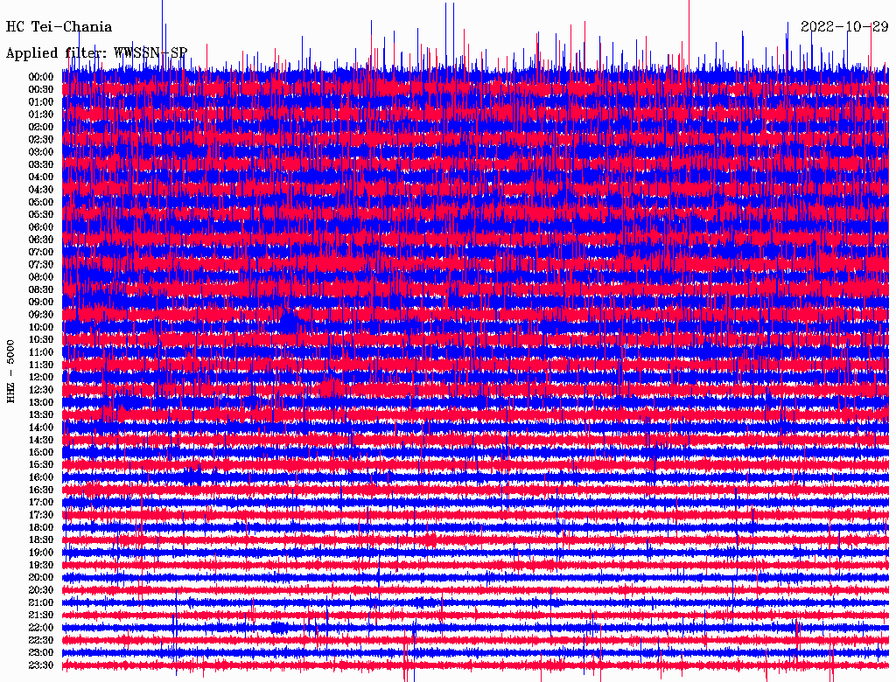Select the 02:30 time label
The height and width of the screenshot is (682, 896).
point(41,140)
